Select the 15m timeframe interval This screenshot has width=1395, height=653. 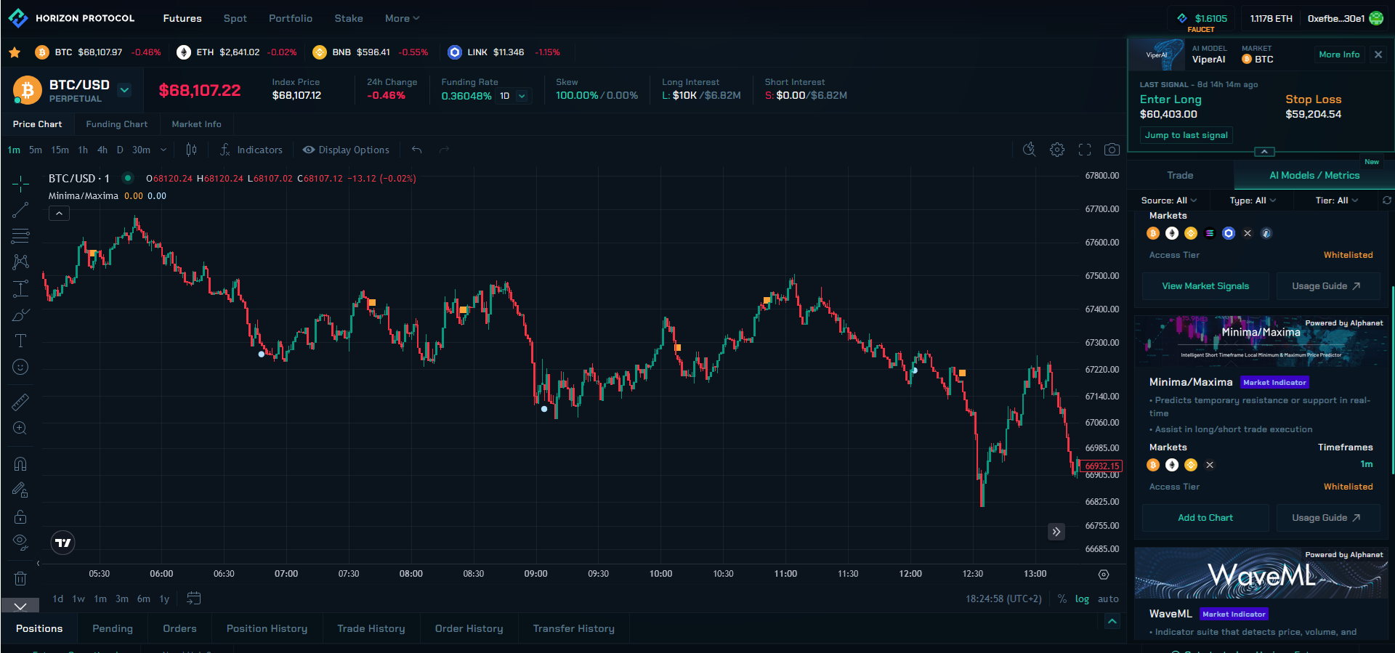pos(60,150)
